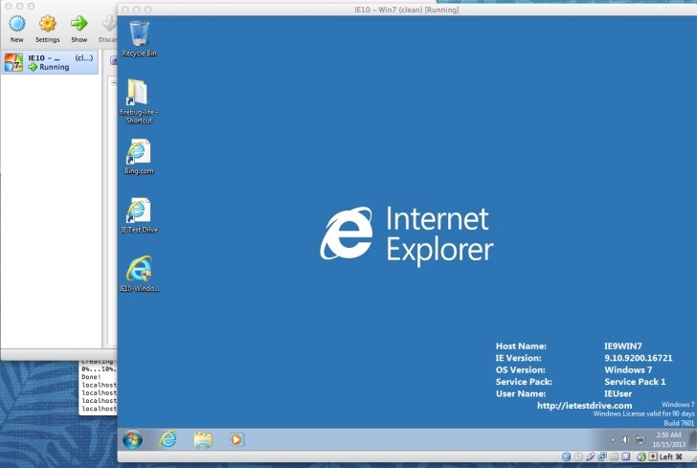Open the Windows Start orb
Viewport: 697px width, 468px height.
[132, 439]
